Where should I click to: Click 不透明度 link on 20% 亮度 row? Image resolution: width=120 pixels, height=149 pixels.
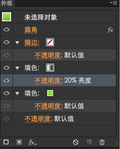click(x=49, y=81)
